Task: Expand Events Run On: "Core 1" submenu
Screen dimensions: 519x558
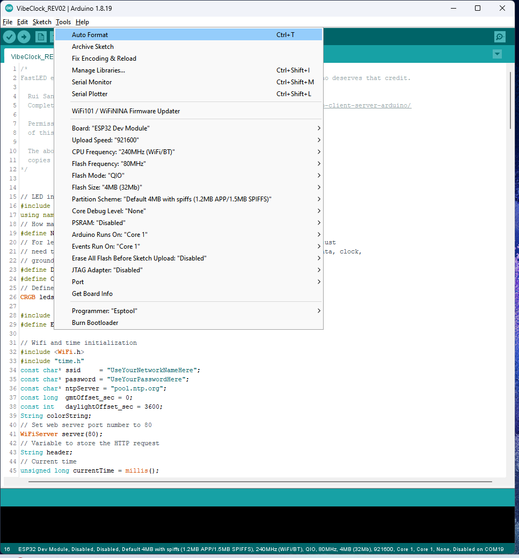Action: coord(188,247)
